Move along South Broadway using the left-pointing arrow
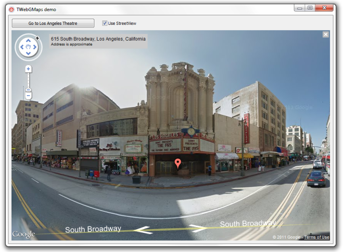Image resolution: width=343 pixels, height=252 pixels. coord(143,230)
